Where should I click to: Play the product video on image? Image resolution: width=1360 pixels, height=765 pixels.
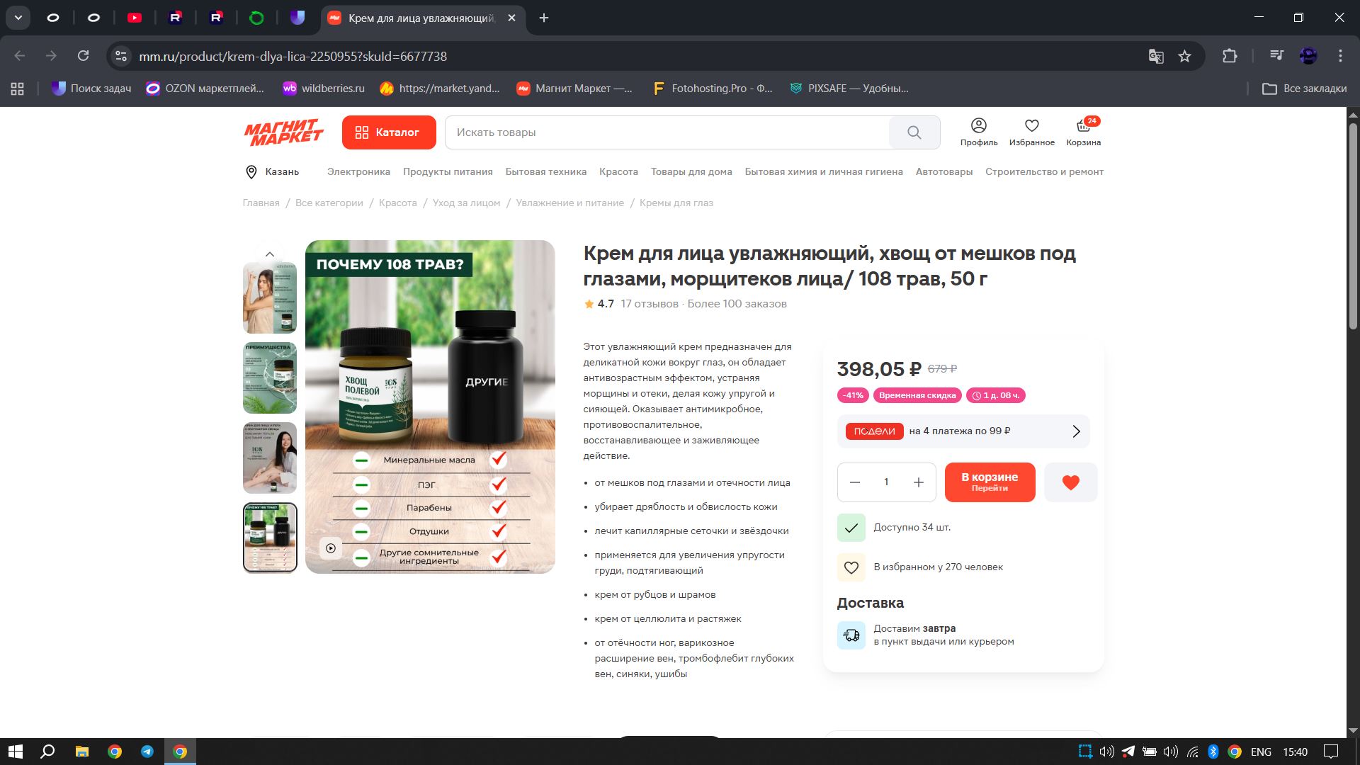[331, 548]
